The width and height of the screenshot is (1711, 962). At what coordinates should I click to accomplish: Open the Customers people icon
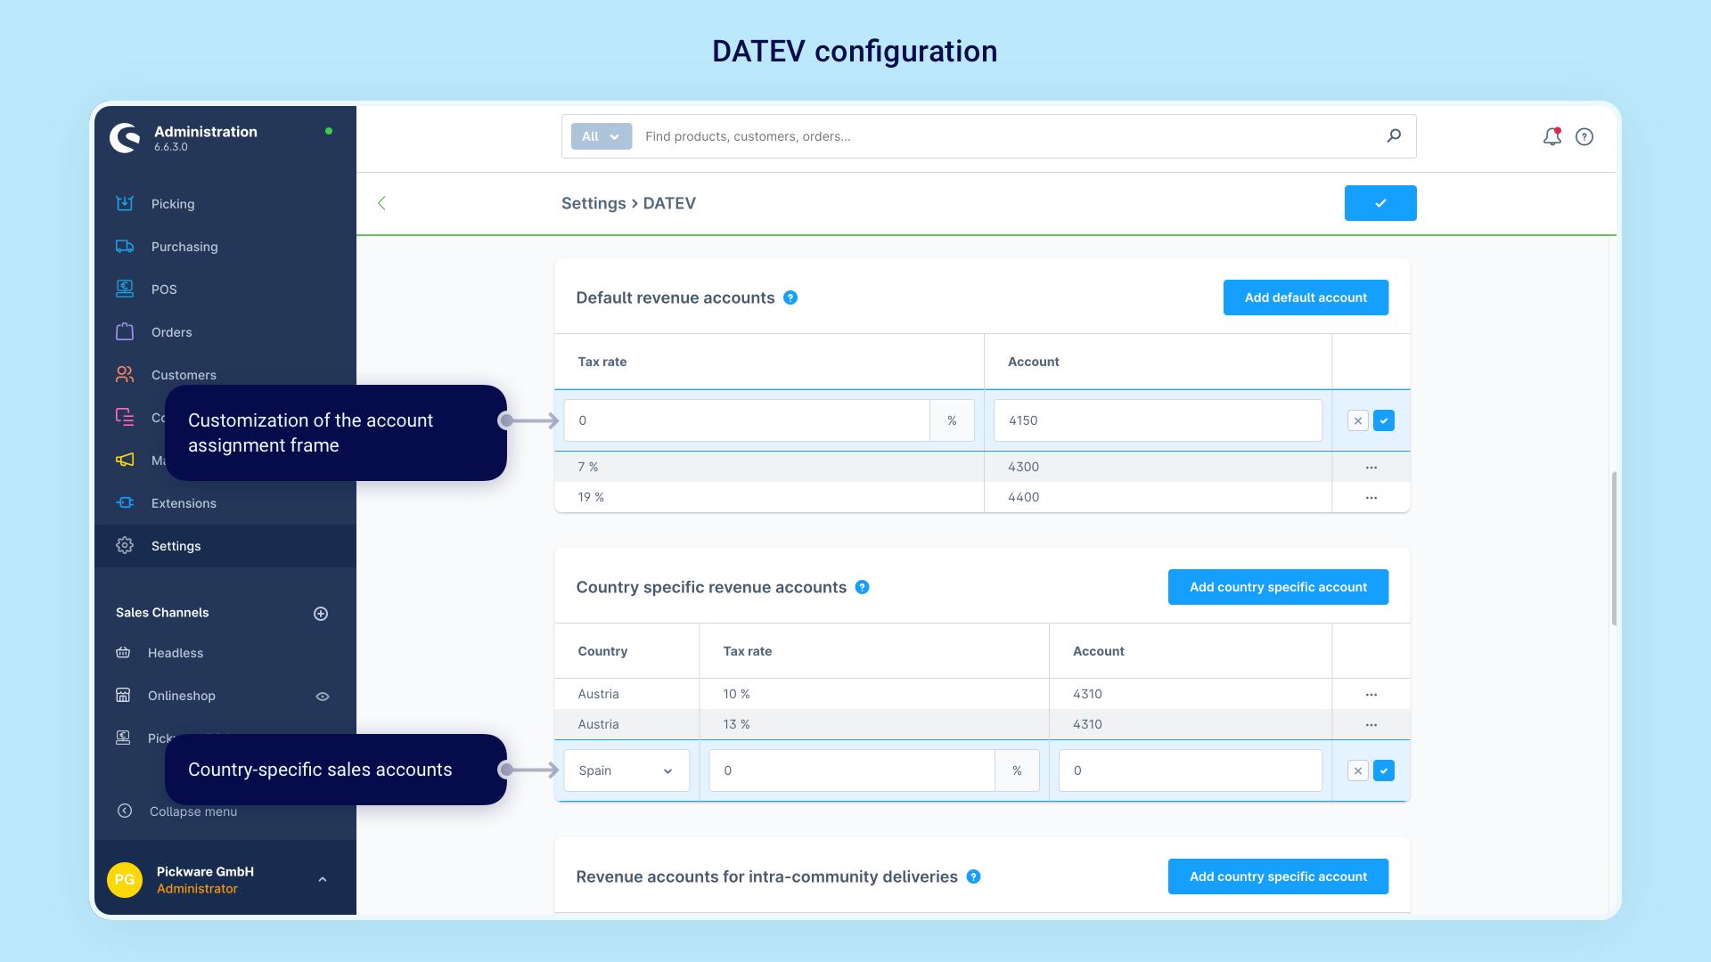[125, 374]
